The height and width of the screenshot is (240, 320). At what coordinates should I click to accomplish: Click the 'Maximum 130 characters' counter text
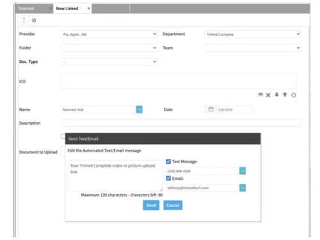click(x=122, y=195)
